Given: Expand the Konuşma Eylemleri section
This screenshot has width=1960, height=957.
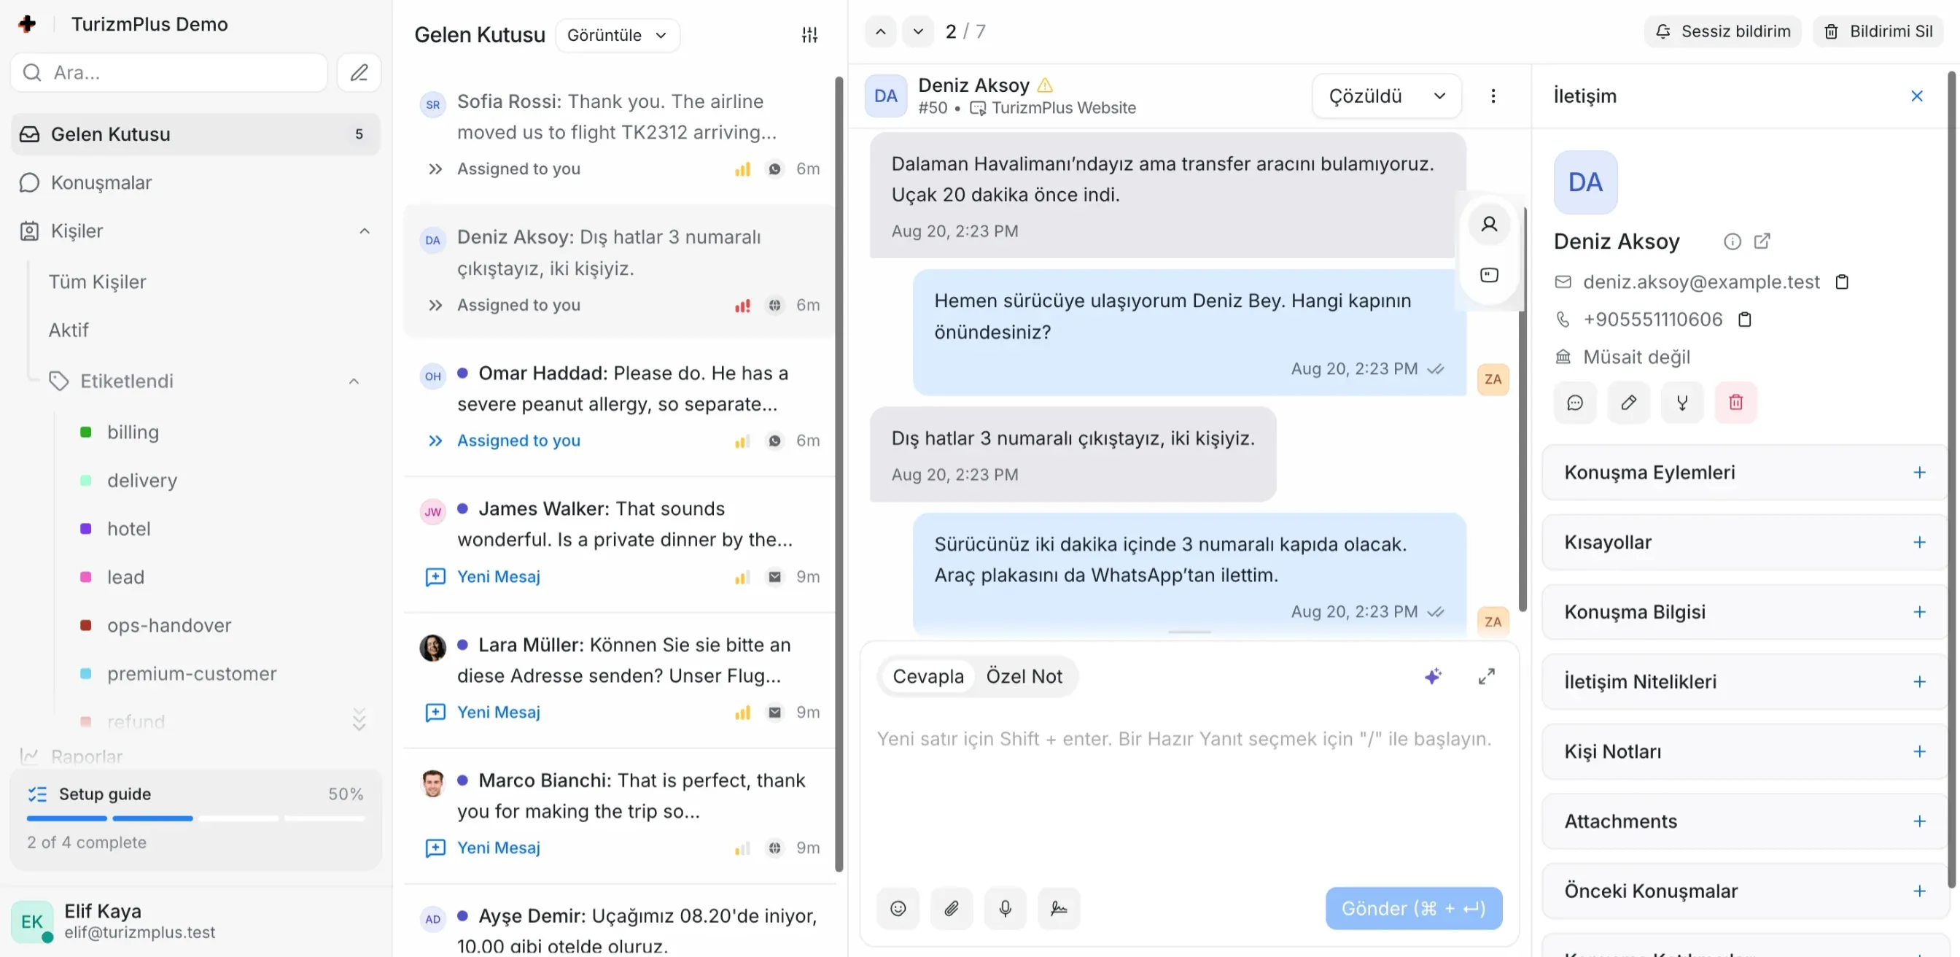Looking at the screenshot, I should pyautogui.click(x=1743, y=472).
